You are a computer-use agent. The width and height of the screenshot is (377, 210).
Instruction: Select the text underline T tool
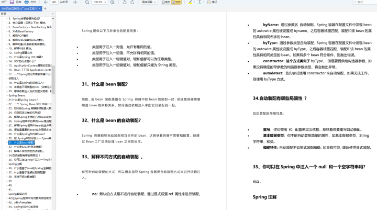click(x=199, y=2)
